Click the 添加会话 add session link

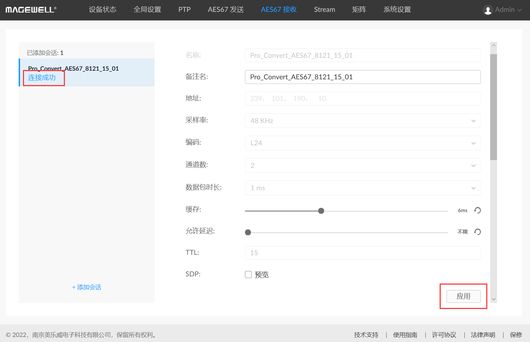click(87, 287)
